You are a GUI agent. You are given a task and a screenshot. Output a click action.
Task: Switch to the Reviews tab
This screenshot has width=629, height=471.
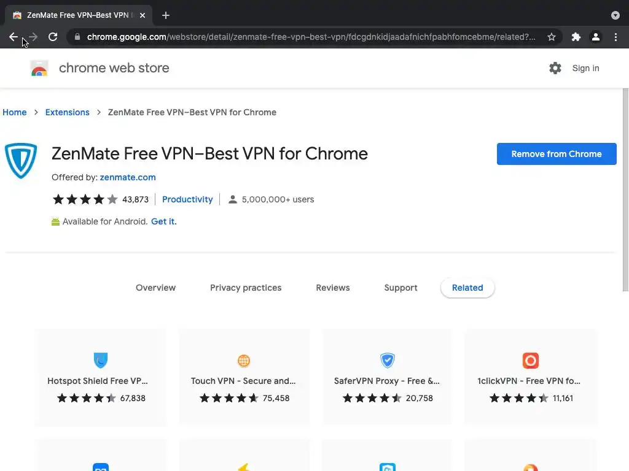click(333, 288)
